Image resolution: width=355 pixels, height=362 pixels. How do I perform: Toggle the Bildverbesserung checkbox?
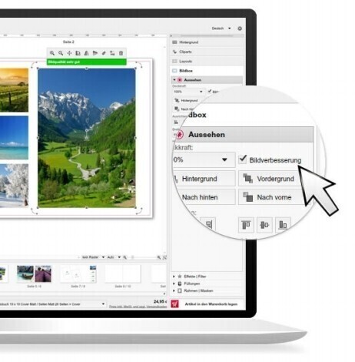[x=242, y=159]
